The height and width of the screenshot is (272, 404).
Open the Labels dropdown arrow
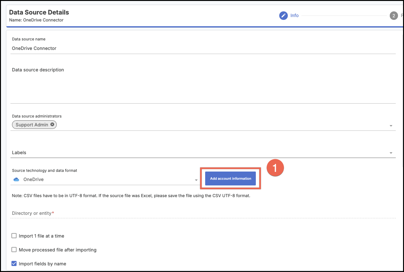391,153
